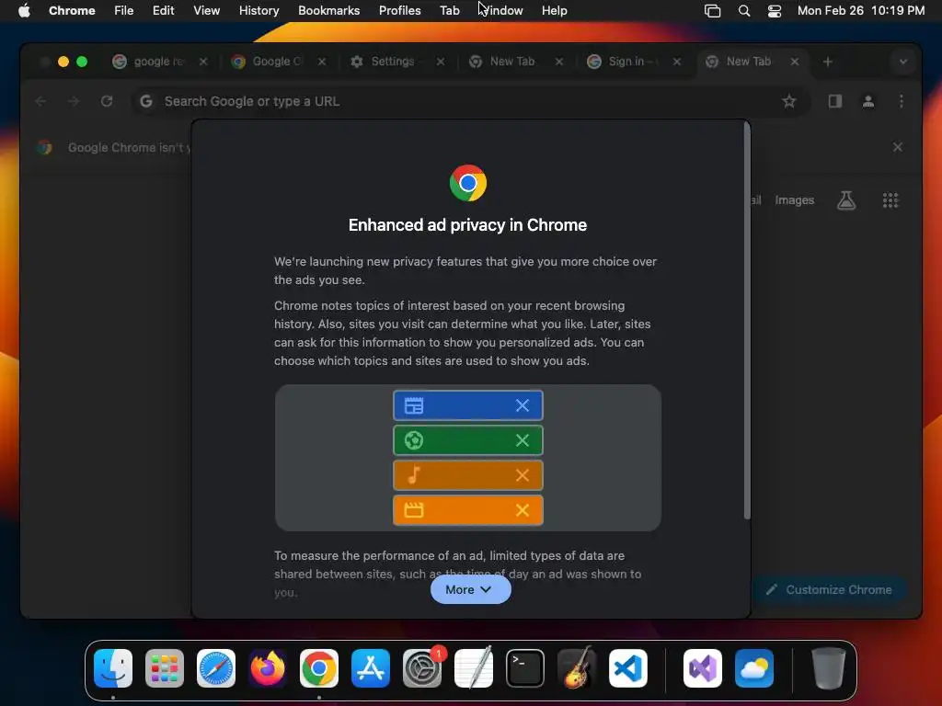Click the Chrome logo in the dialog
Screen dimensions: 942x706
468,183
